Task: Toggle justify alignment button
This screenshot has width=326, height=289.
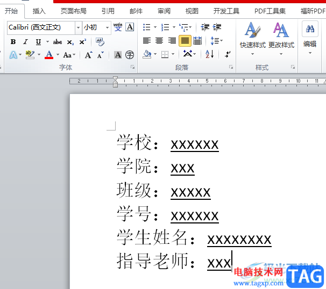Action: [x=185, y=40]
